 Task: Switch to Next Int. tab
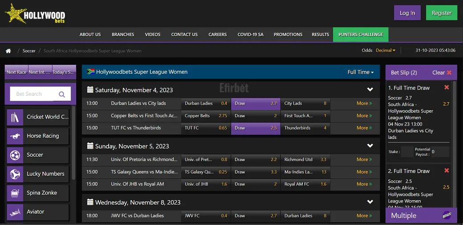40,72
